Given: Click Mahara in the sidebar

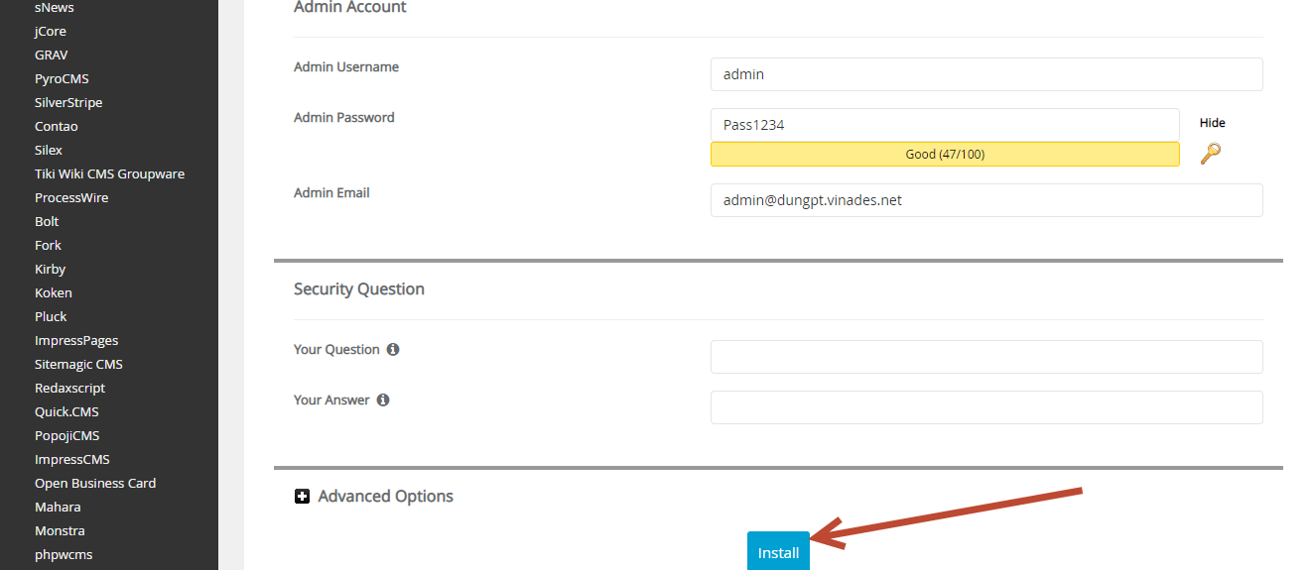Looking at the screenshot, I should pos(58,508).
